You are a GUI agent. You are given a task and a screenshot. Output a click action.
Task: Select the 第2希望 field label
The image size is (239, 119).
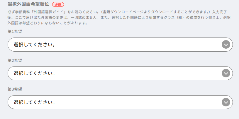15,60
